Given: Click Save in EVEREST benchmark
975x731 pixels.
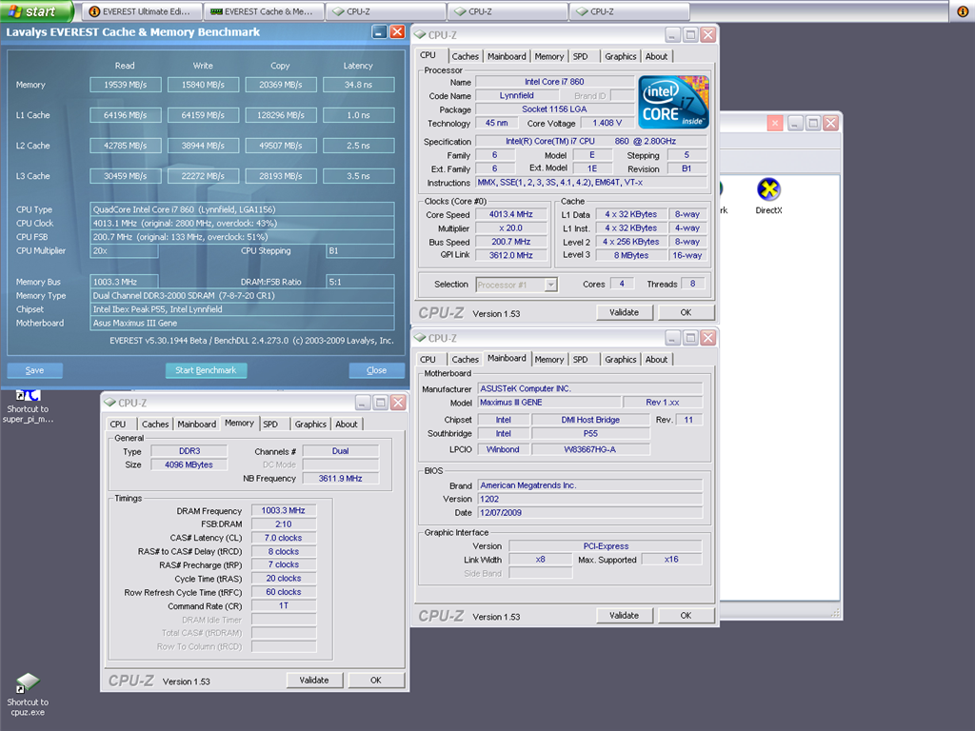Looking at the screenshot, I should click(x=35, y=370).
